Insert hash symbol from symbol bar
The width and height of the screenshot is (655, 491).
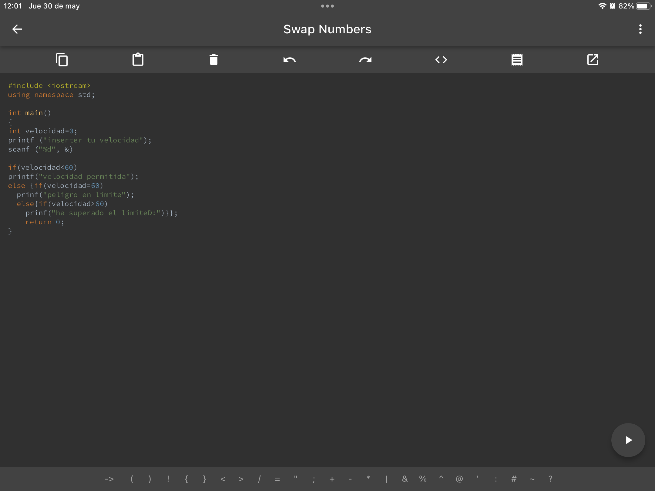point(514,479)
